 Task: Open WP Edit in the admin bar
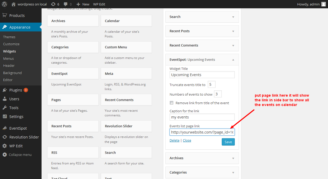(99, 4)
